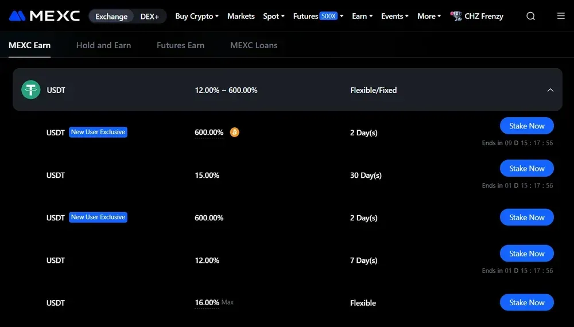The image size is (574, 327).
Task: Click the orange Bitcoin bonus icon
Action: click(x=234, y=132)
